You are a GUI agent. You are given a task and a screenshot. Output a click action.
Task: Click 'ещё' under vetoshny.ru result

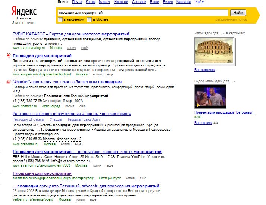[x=93, y=199]
